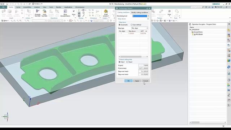Select NC_PROGRAM in Operation Navigator
This screenshot has height=130, width=231.
(194, 30)
